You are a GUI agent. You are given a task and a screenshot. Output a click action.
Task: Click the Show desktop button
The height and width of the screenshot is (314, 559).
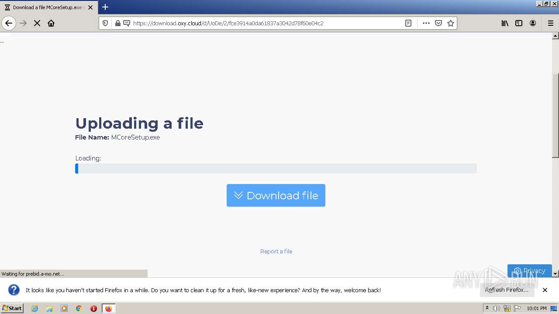pos(554,308)
